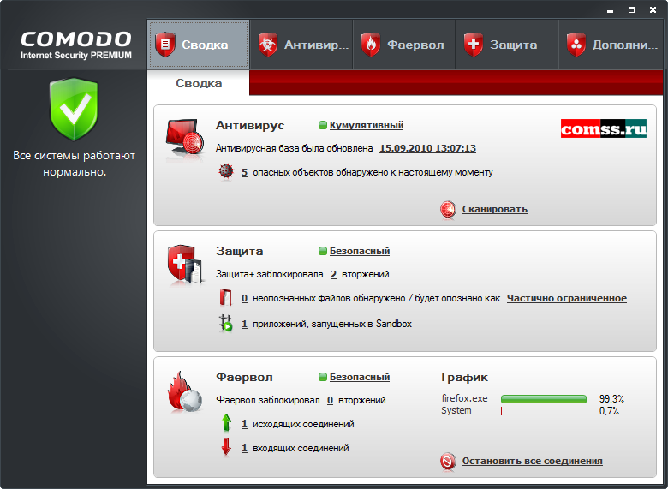
Task: Open the Дополнительно tab
Action: tap(611, 45)
